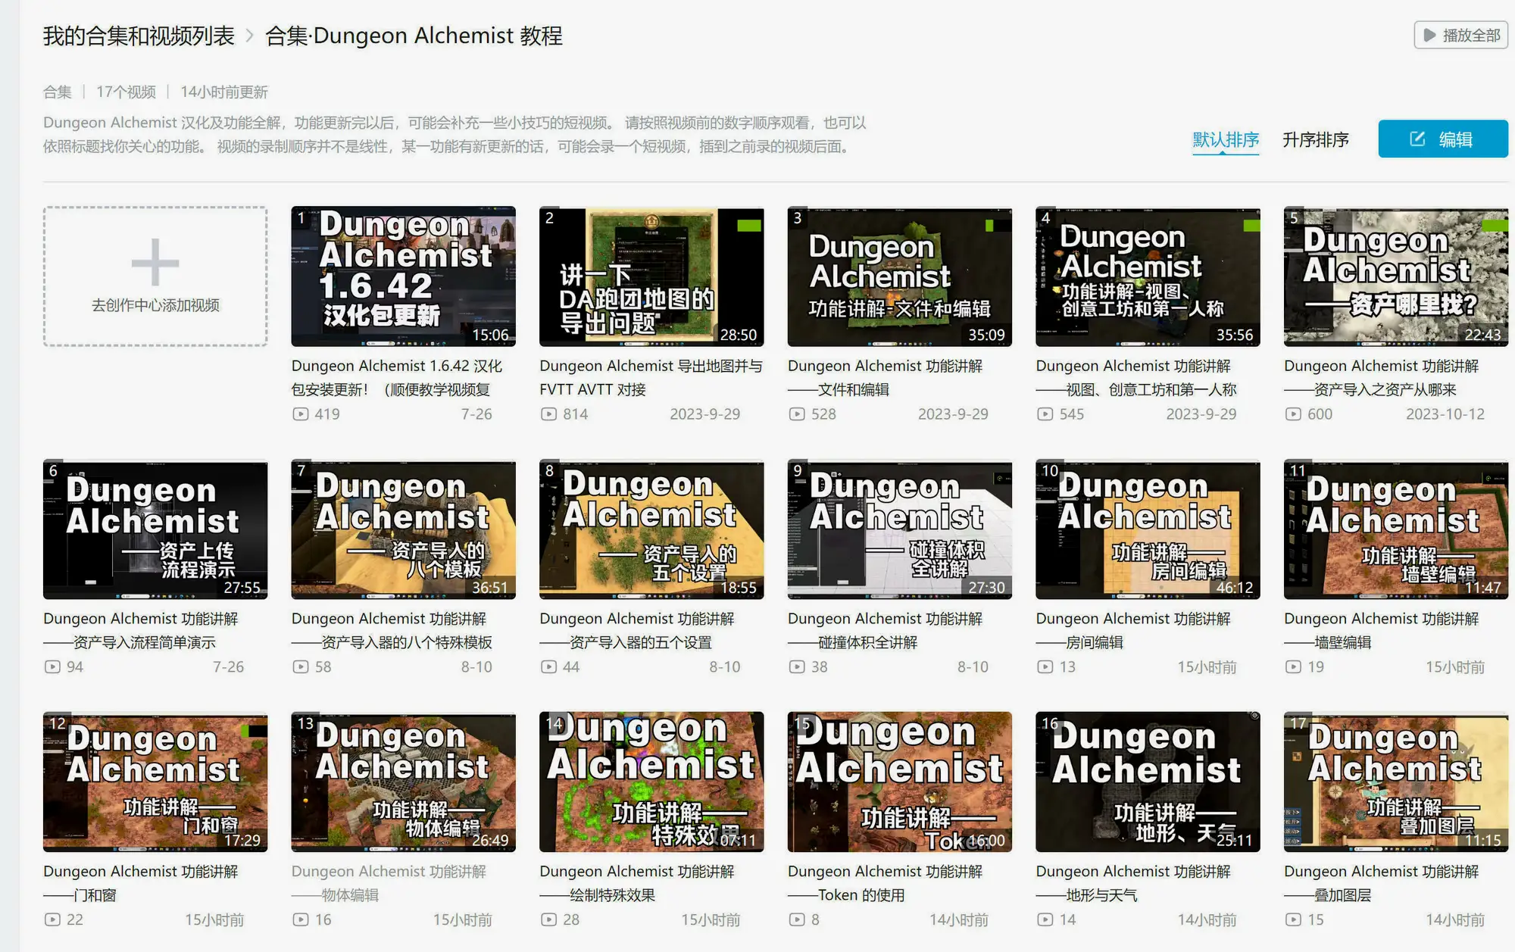The height and width of the screenshot is (952, 1515).
Task: Click play-count icon next to 419
Action: click(301, 414)
